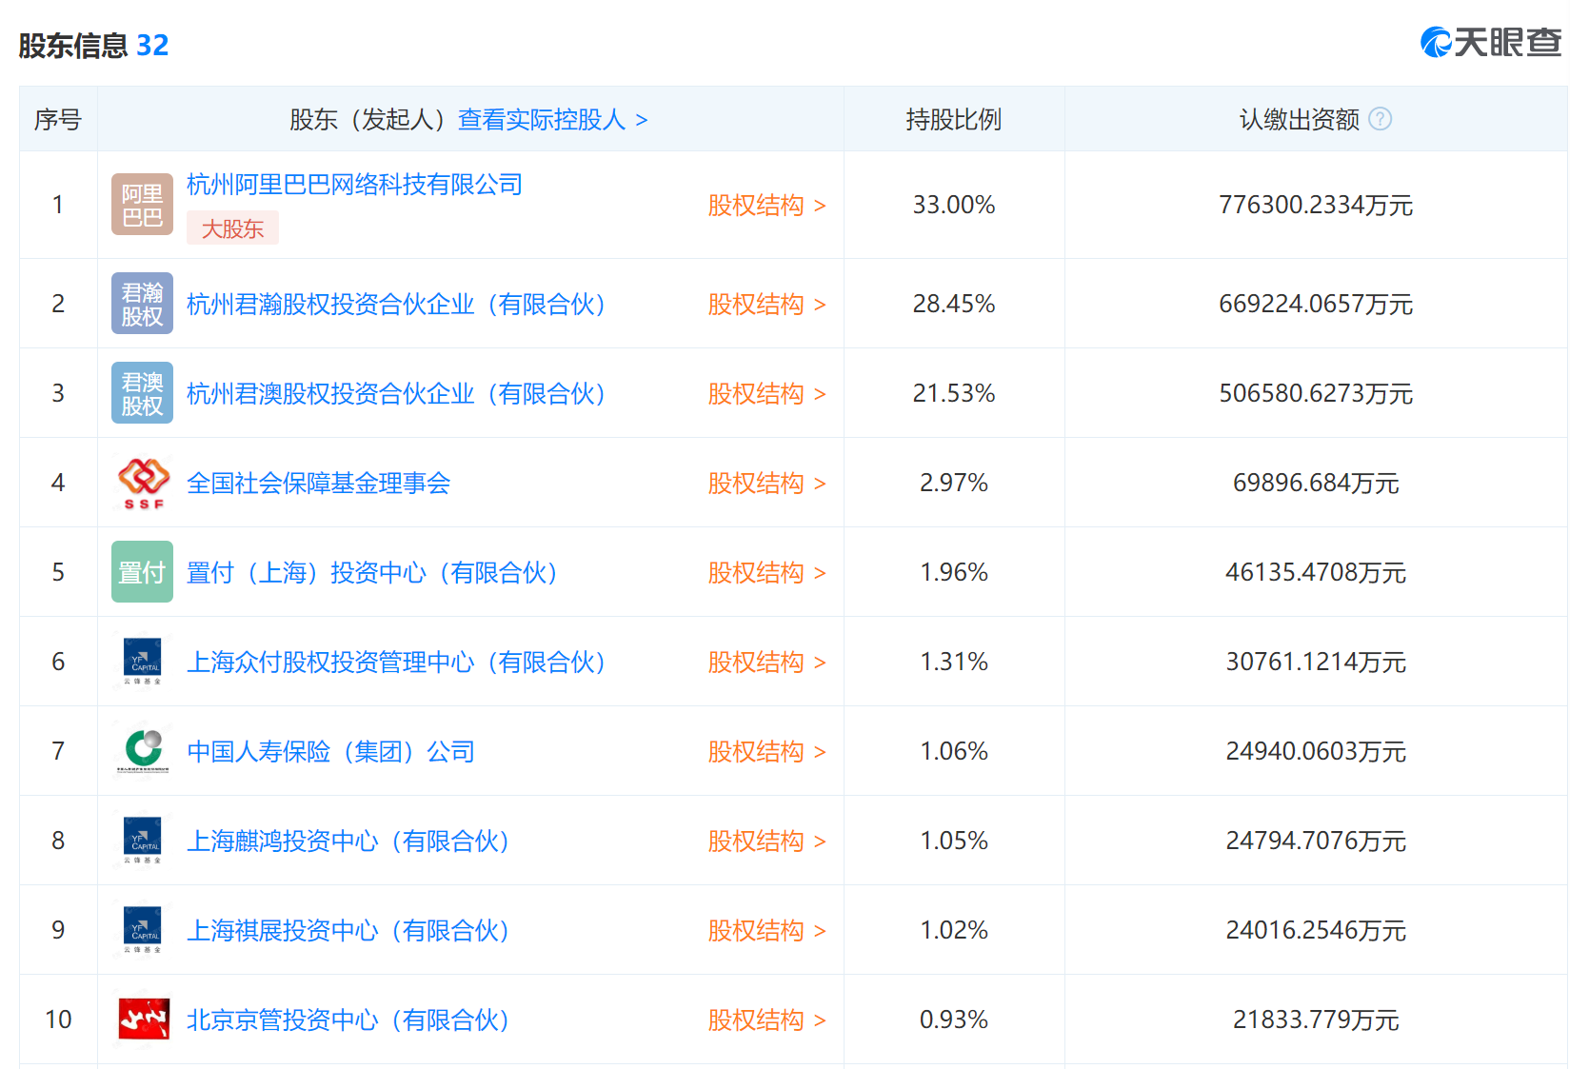Viewport: 1570px width, 1069px height.
Task: Expand 股权结构 for 杭州君瀚股权
Action: (766, 305)
